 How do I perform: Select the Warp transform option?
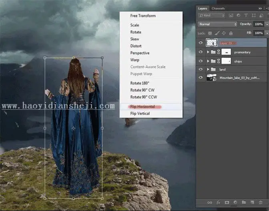point(134,60)
